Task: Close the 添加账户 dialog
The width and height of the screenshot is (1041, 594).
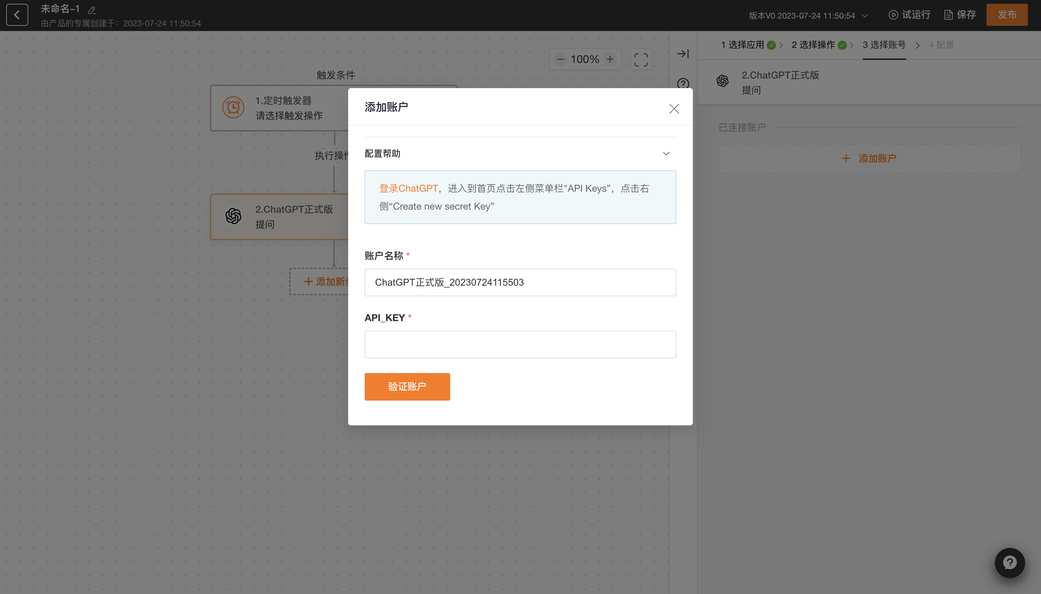Action: 674,108
